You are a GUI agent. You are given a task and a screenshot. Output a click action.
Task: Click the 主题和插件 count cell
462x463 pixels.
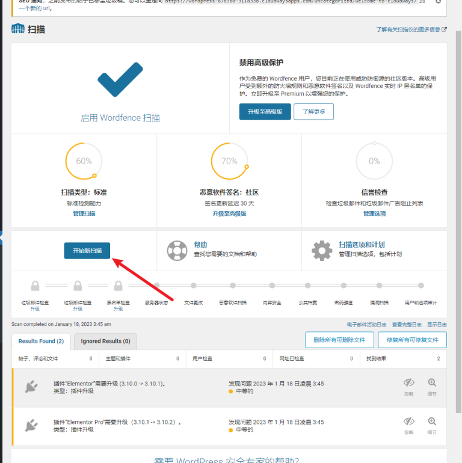coord(143,358)
